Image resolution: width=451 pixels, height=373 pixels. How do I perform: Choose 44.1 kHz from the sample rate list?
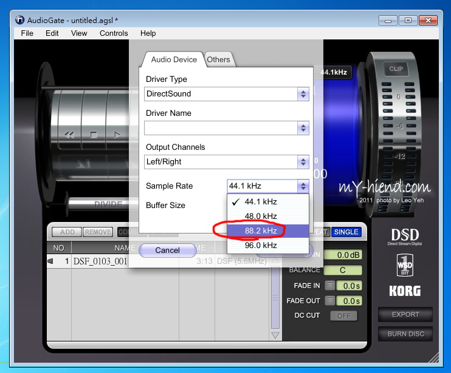[x=268, y=202]
